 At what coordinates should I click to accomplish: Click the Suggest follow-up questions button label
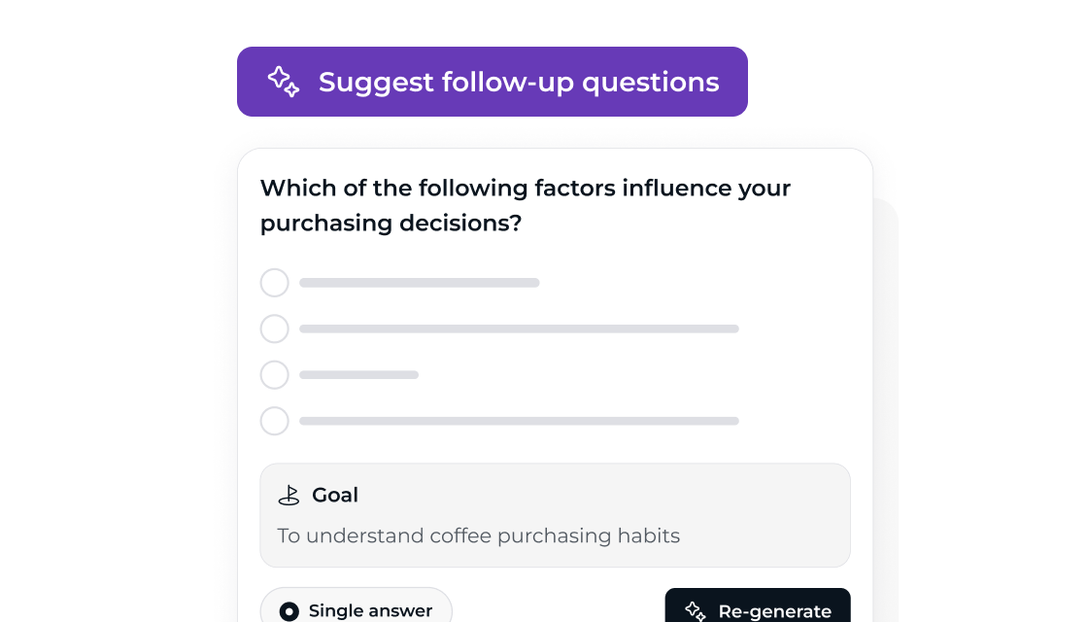click(519, 82)
